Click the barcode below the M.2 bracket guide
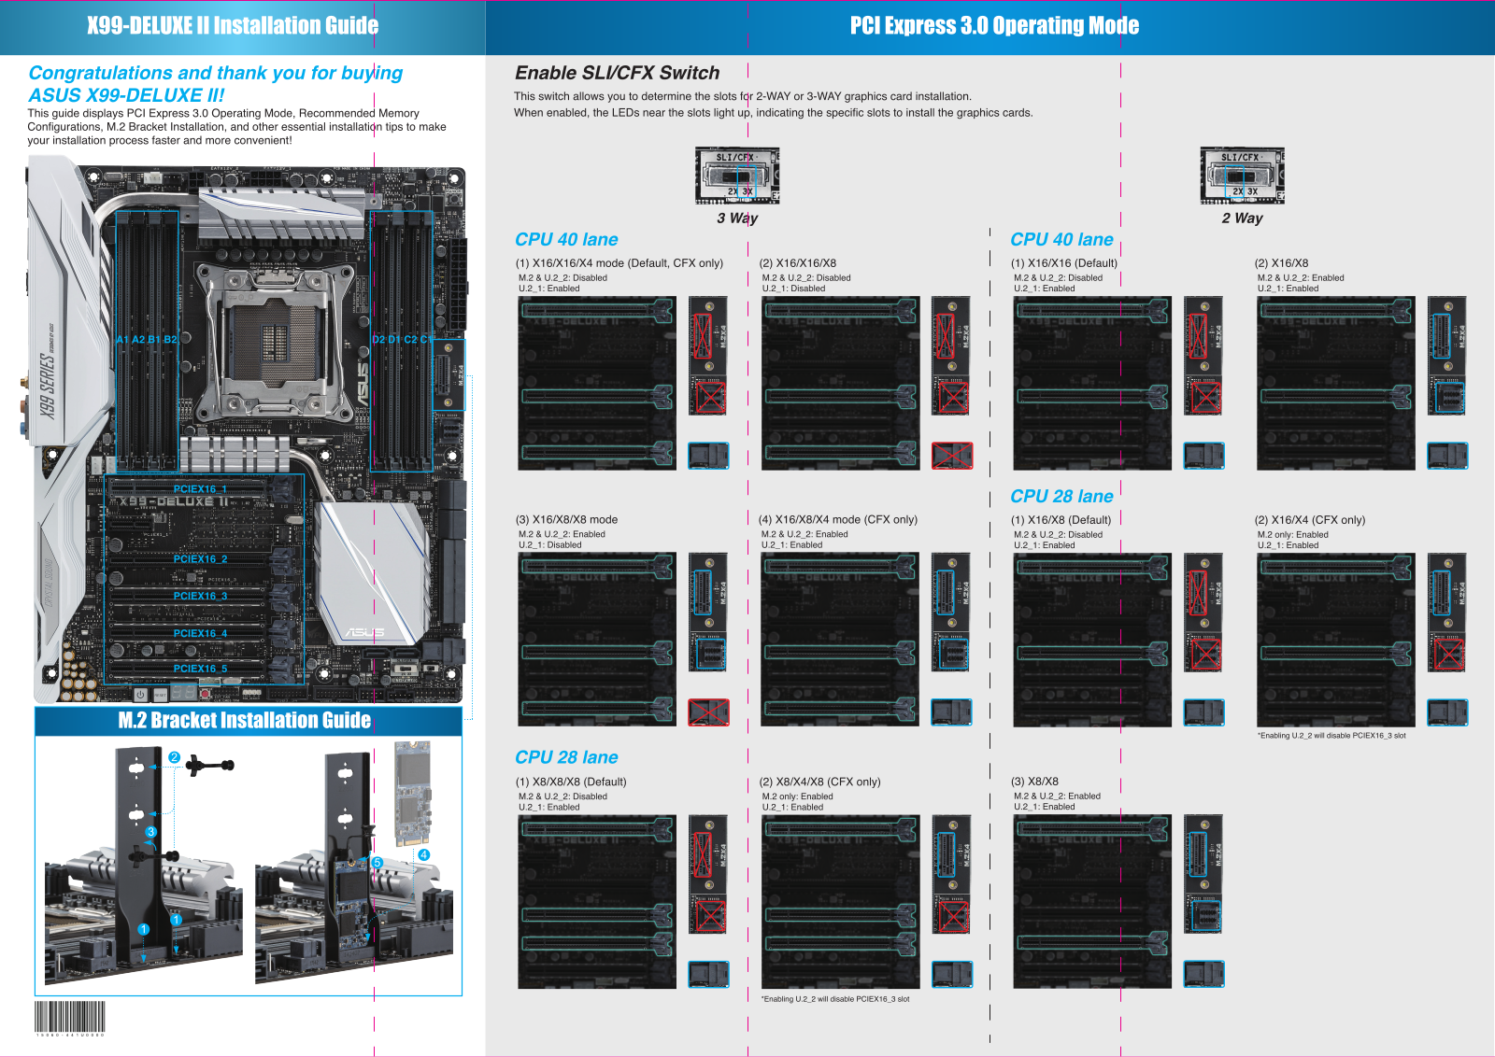Viewport: 1495px width, 1057px height. [x=70, y=1017]
